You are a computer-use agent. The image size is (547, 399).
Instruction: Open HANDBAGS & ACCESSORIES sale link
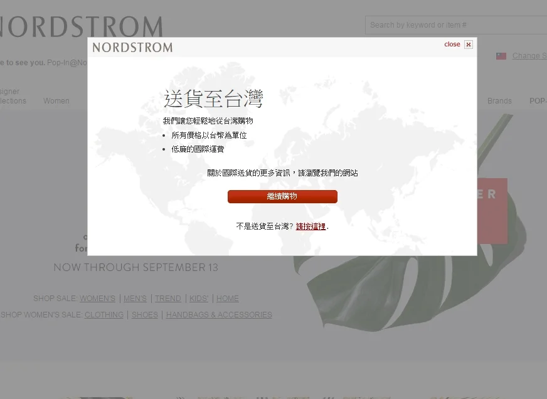click(x=219, y=314)
